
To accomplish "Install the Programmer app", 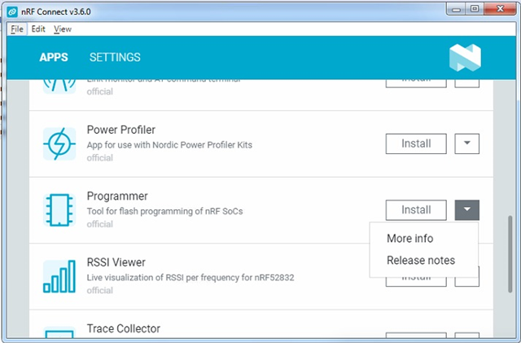I will (x=416, y=210).
